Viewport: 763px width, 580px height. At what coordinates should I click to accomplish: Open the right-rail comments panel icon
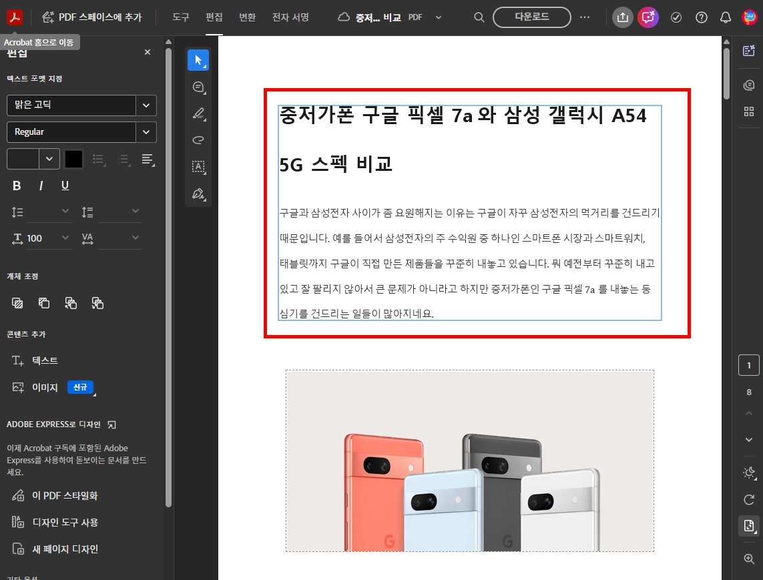coord(749,85)
